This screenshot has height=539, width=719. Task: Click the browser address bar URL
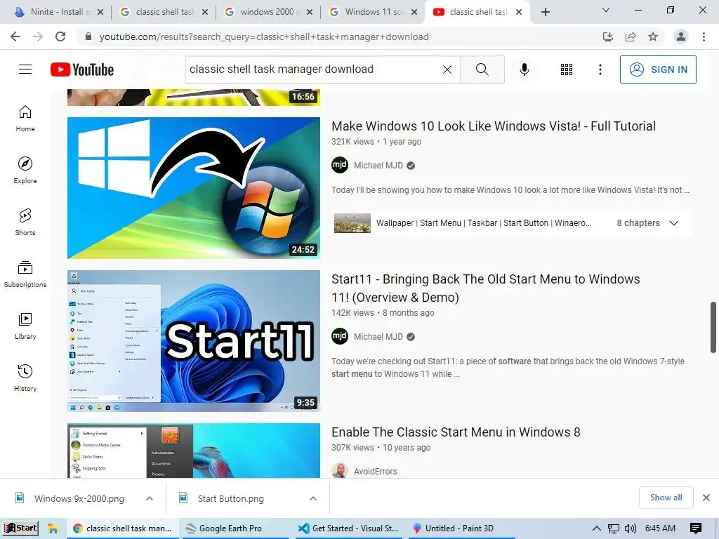pyautogui.click(x=264, y=36)
